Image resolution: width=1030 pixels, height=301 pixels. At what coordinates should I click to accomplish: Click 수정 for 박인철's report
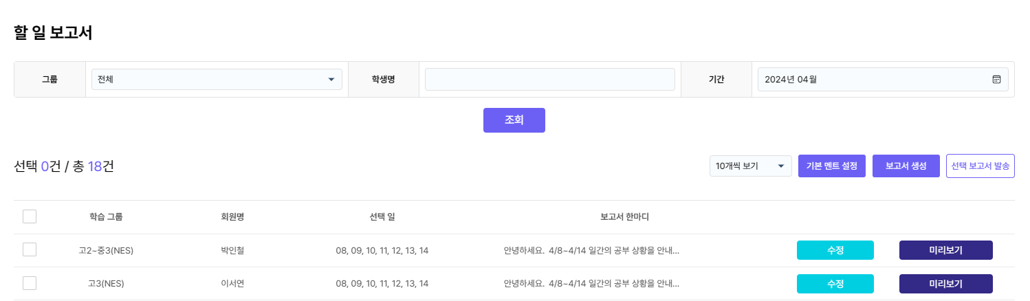coord(835,250)
